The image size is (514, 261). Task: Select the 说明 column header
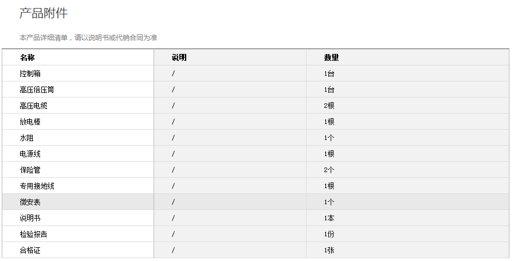[179, 57]
